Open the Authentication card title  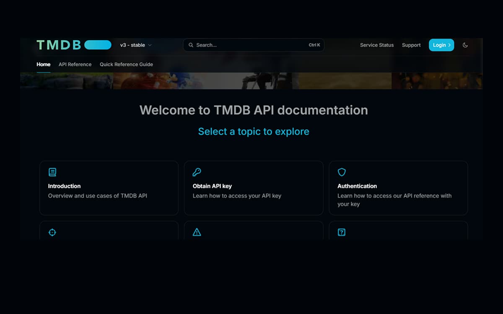pyautogui.click(x=357, y=186)
